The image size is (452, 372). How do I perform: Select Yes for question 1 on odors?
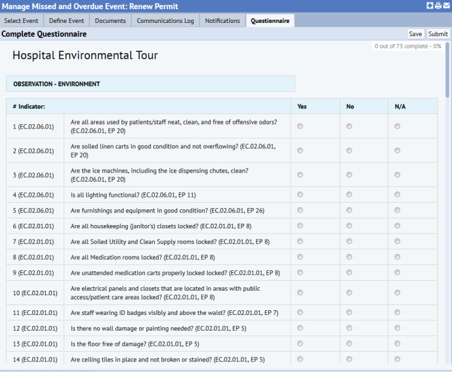(x=300, y=127)
